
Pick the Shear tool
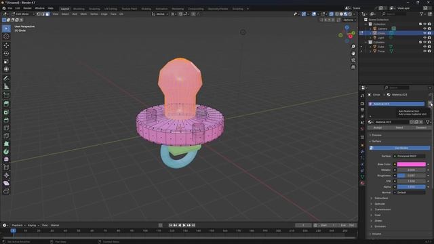click(x=6, y=183)
